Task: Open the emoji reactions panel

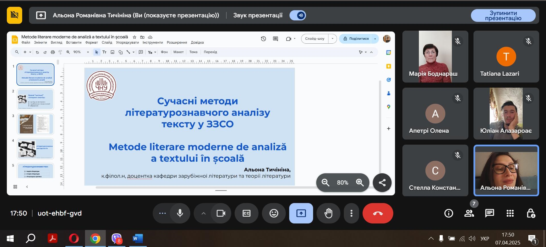Action: (x=274, y=213)
